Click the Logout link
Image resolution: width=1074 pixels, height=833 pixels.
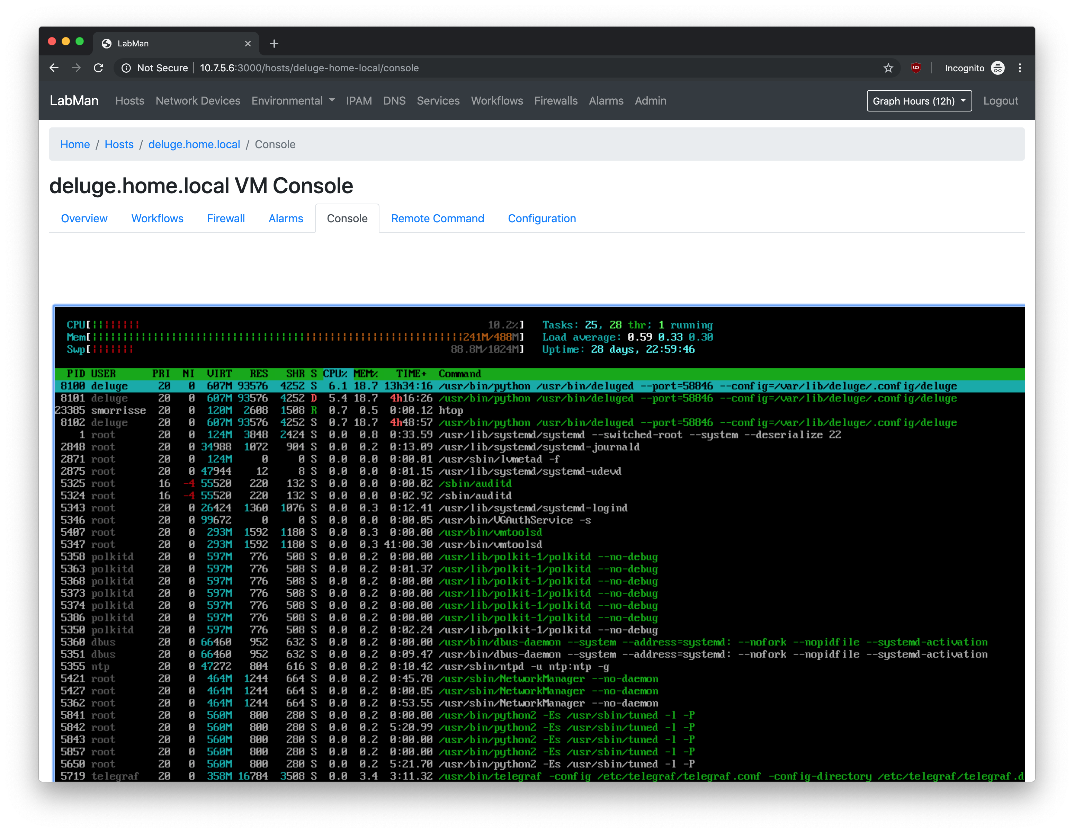click(1000, 101)
